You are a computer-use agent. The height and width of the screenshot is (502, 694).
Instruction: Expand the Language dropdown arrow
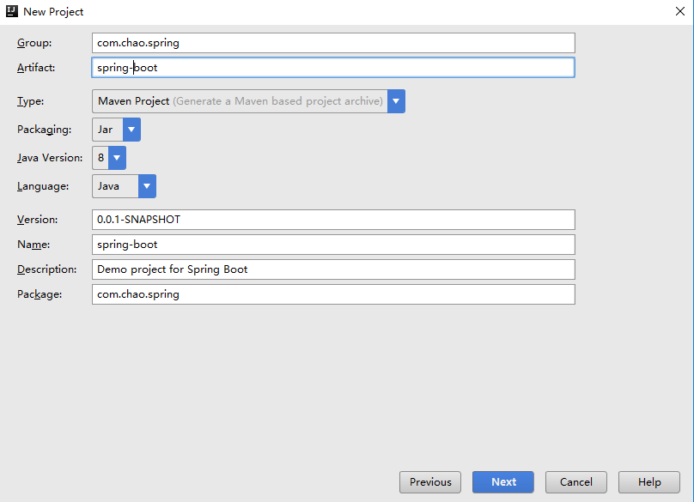point(147,186)
